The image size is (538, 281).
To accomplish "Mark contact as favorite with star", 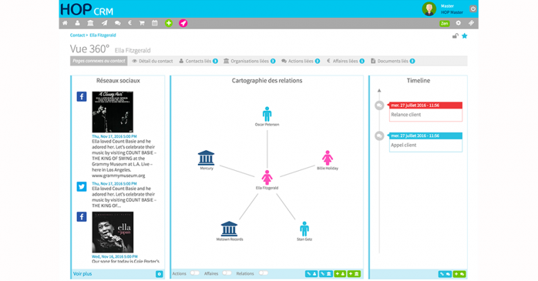I will 464,36.
